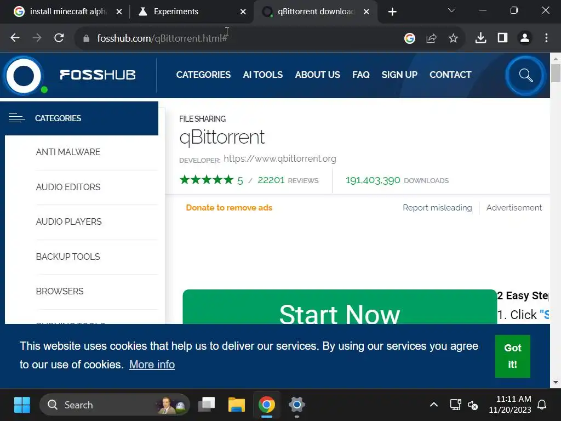561x421 pixels.
Task: Select the qBittorrent download tab
Action: (x=316, y=12)
